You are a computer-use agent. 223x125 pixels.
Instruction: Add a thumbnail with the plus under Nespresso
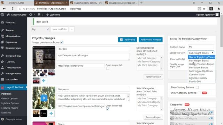pos(51,114)
